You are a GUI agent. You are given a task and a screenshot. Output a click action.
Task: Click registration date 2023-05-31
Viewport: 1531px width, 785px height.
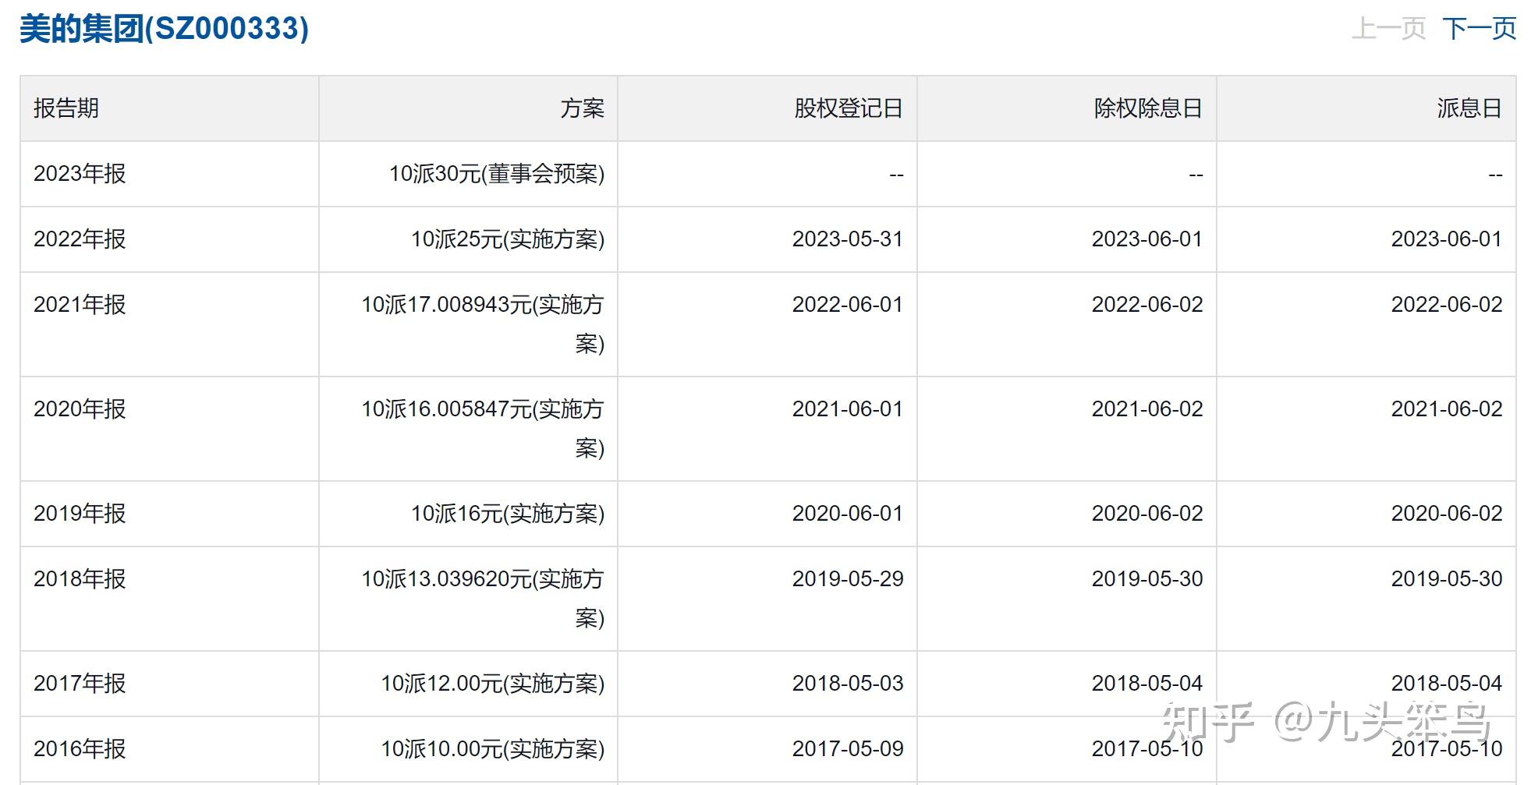tap(847, 239)
